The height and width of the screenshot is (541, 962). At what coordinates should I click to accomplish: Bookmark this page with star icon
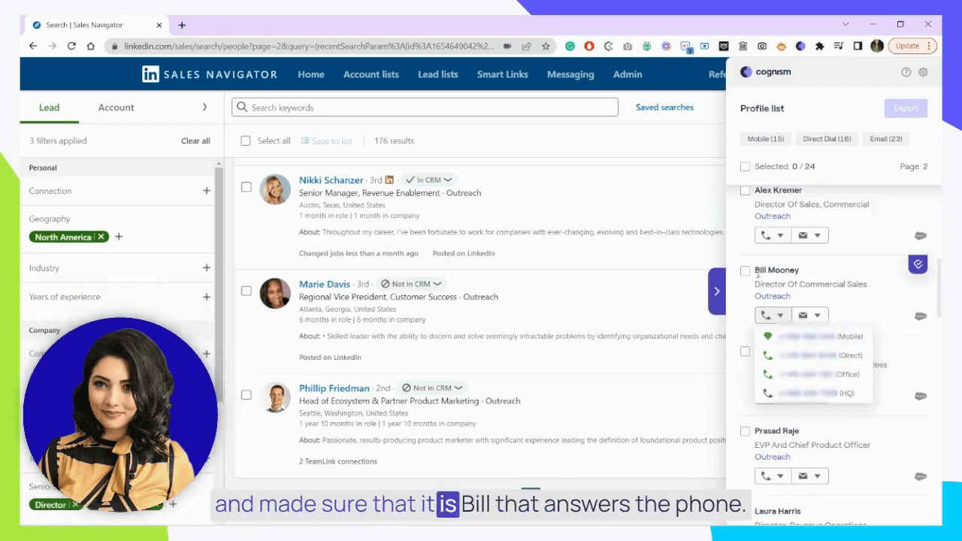click(546, 46)
